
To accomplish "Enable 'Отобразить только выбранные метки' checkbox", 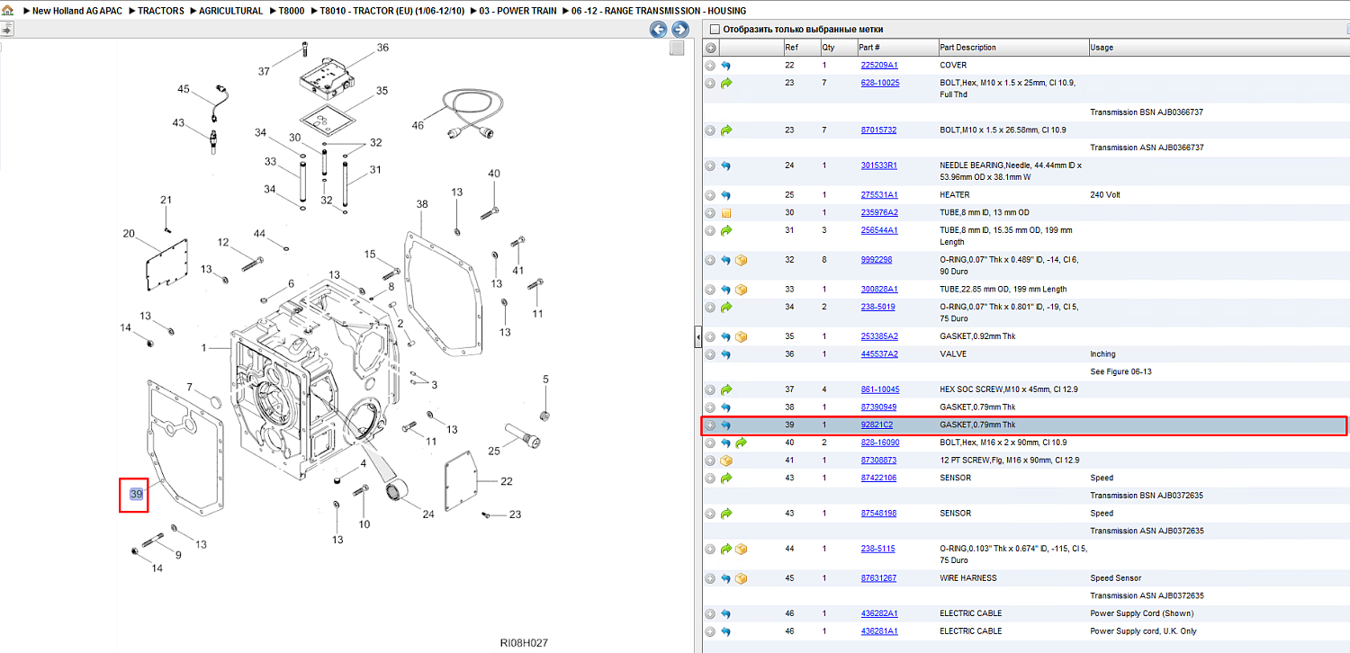I will tap(715, 30).
